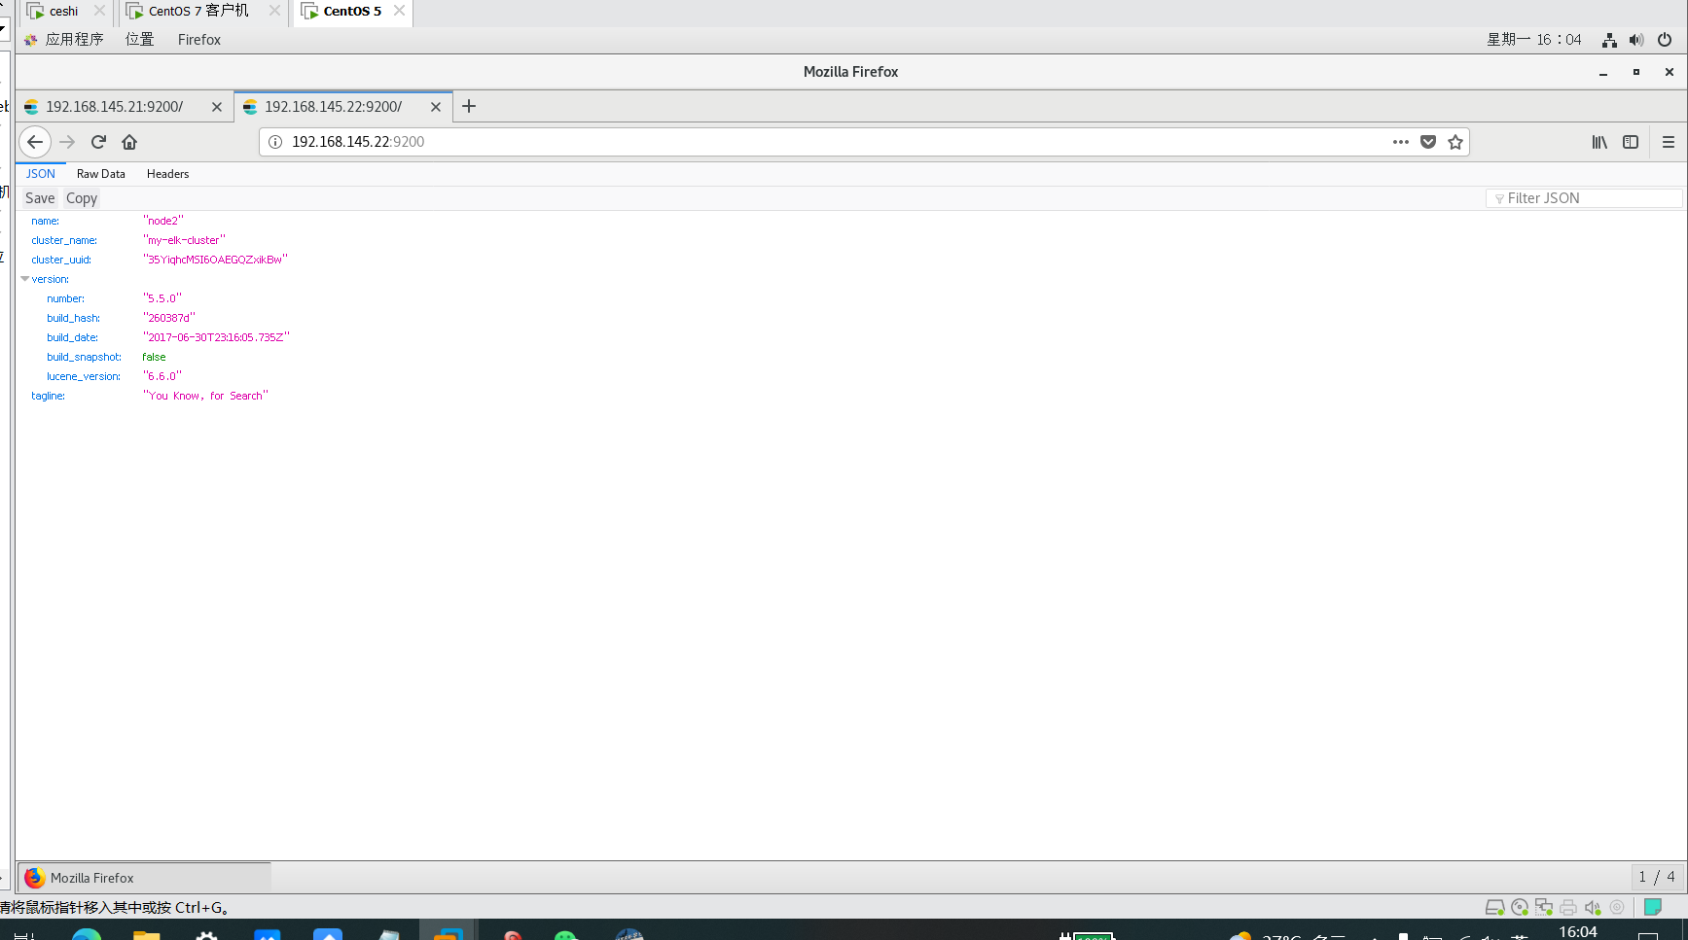Screen dimensions: 1688x940
Task: Open the 应用程序 applications menu
Action: click(74, 40)
